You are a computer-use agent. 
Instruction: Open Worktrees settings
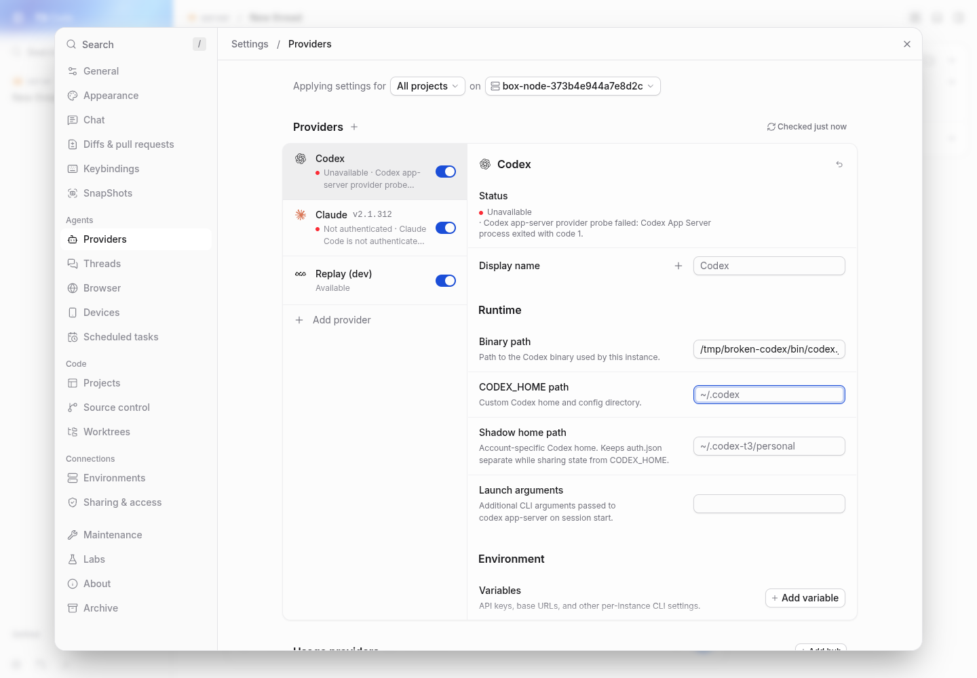pyautogui.click(x=136, y=432)
